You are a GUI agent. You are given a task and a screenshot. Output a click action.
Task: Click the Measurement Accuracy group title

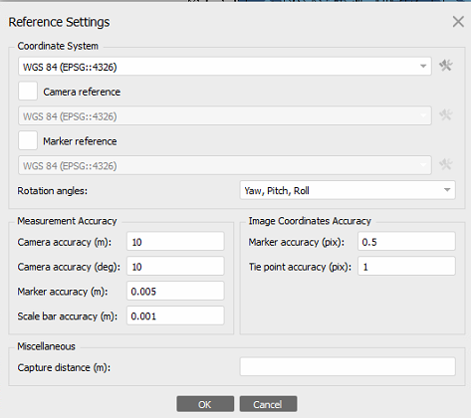coord(67,221)
